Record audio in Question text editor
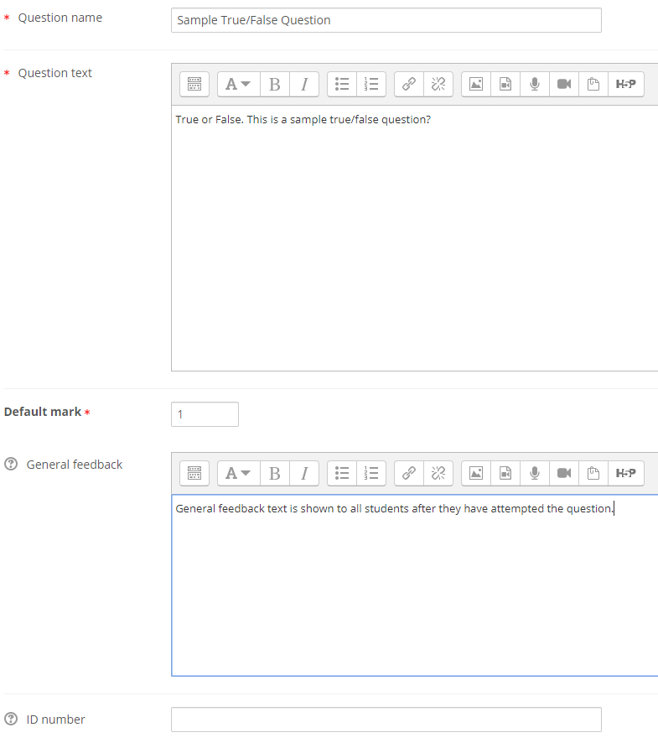Image resolution: width=658 pixels, height=743 pixels. coord(535,85)
